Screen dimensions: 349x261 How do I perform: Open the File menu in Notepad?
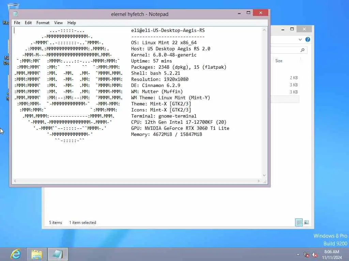coord(17,23)
